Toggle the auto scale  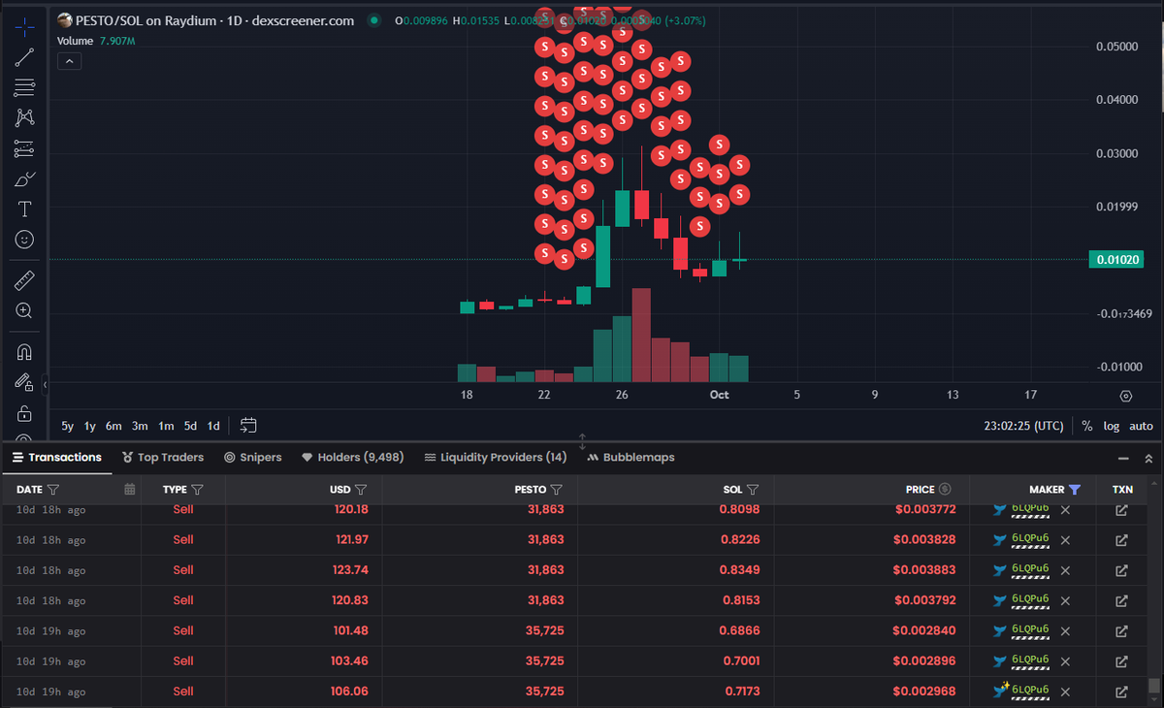pos(1141,426)
